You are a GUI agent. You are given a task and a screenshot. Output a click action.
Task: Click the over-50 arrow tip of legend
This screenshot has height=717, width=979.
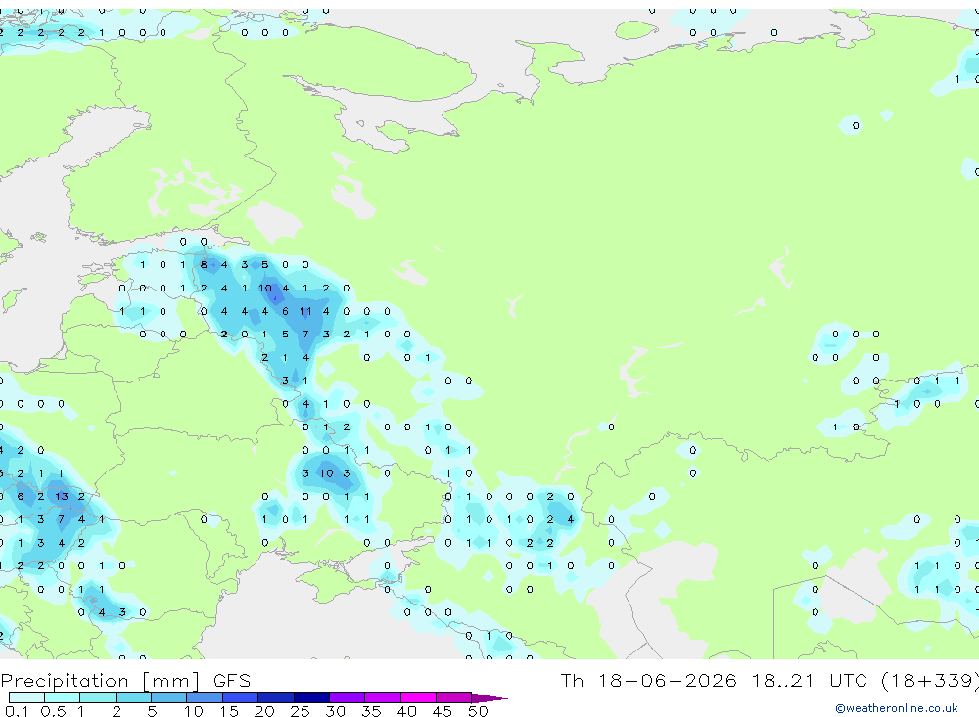point(489,698)
